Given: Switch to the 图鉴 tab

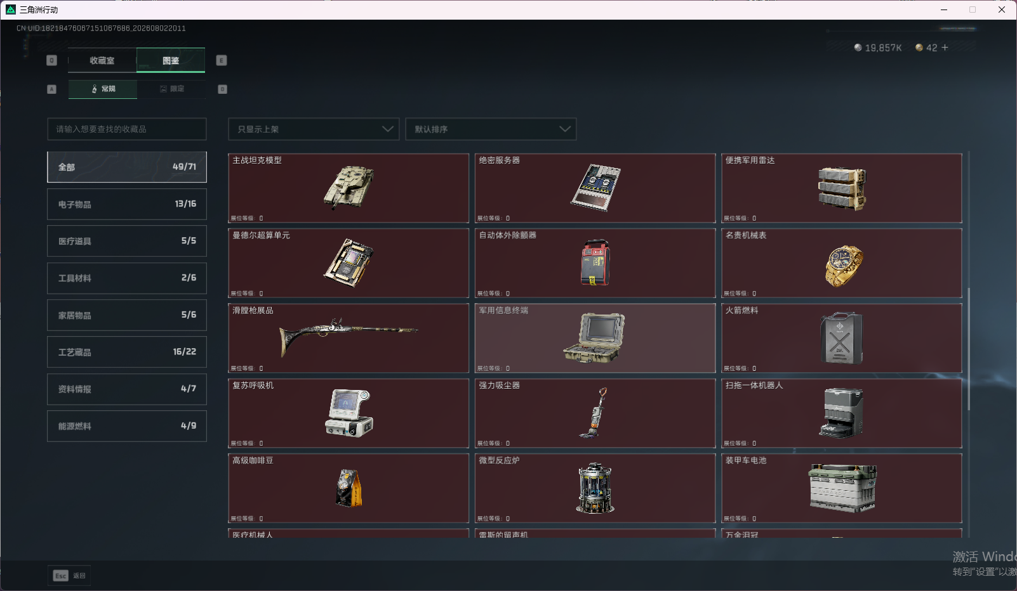Looking at the screenshot, I should click(x=171, y=61).
